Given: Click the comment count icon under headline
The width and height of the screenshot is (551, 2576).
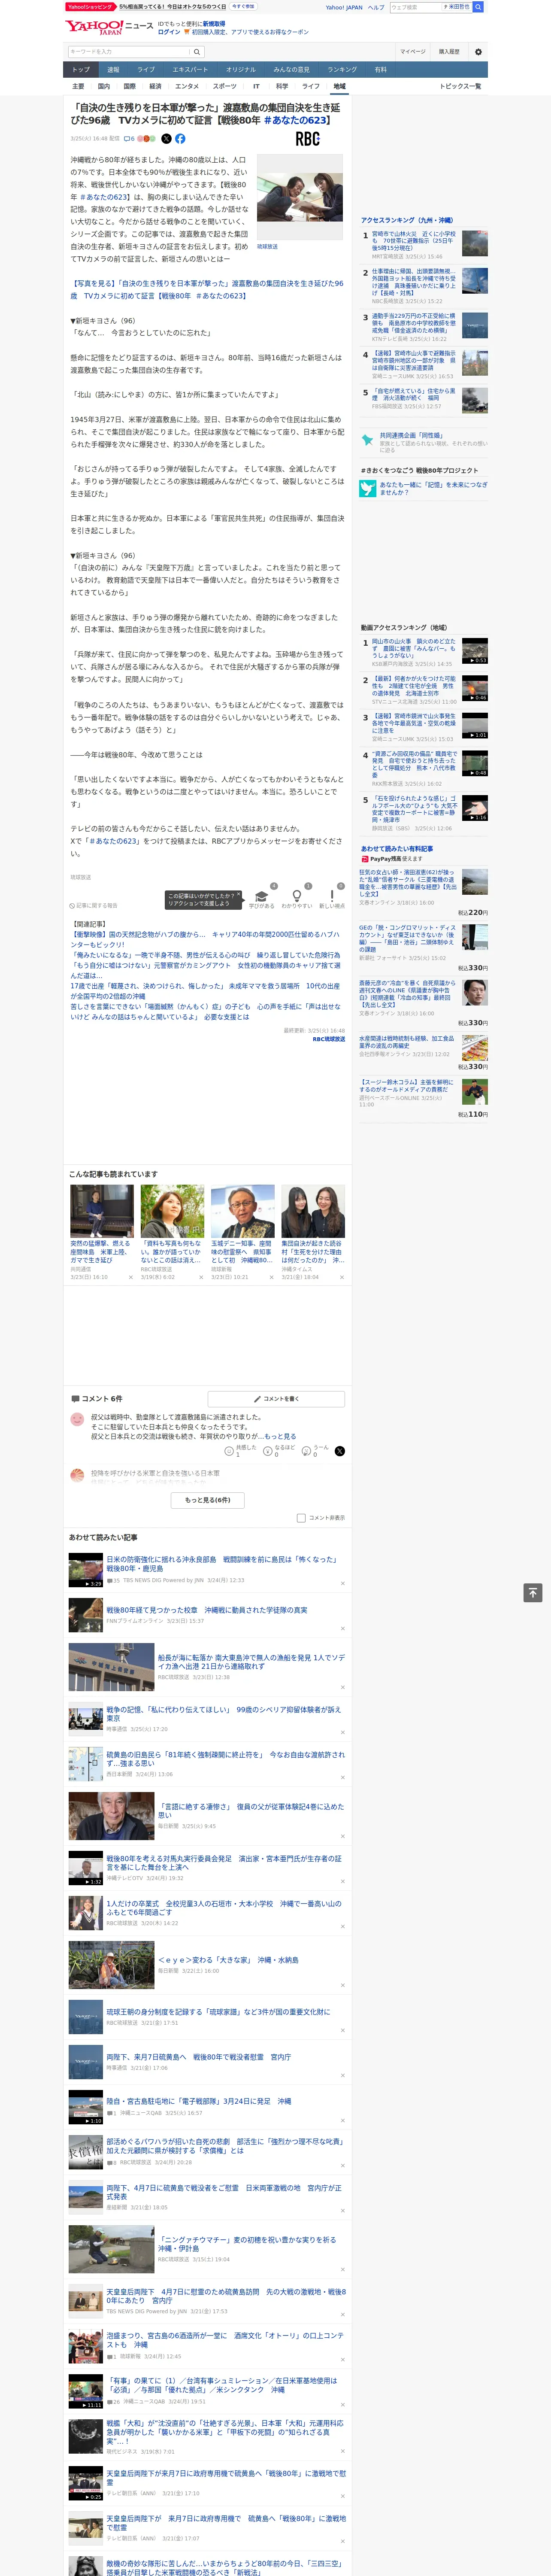Looking at the screenshot, I should coord(130,139).
